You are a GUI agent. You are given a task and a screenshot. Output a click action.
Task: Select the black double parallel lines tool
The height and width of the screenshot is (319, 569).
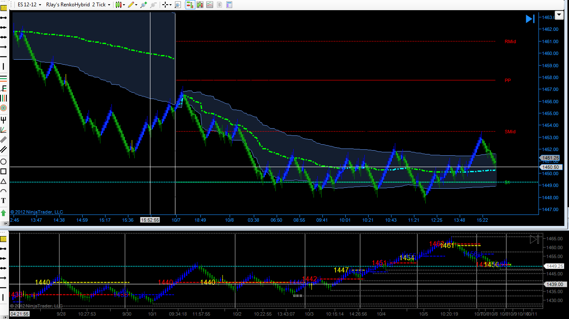coord(3,149)
